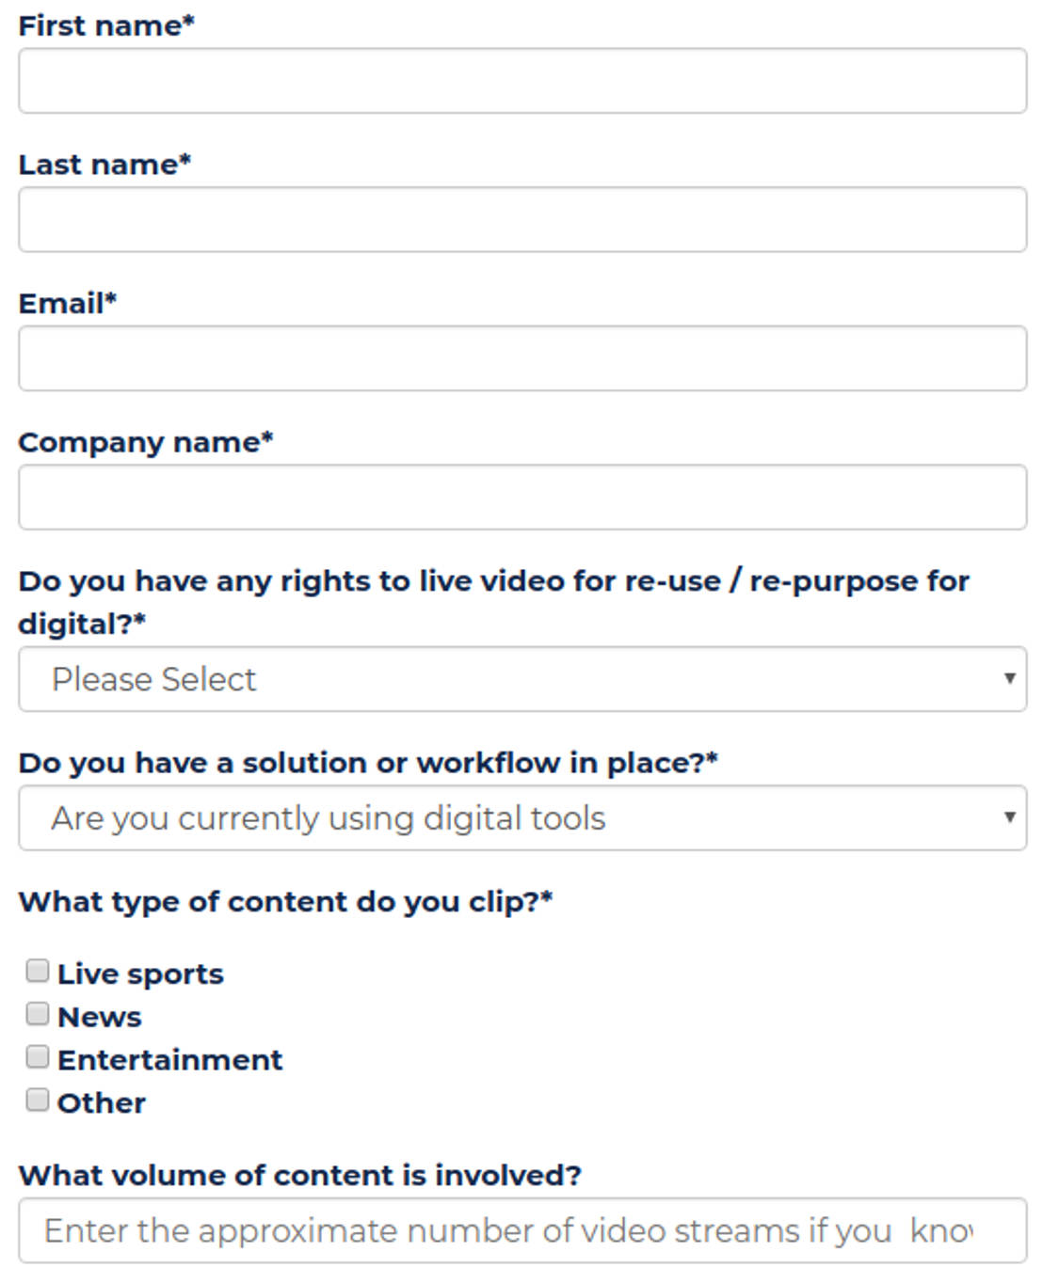Tick the News checkbox

click(38, 1014)
